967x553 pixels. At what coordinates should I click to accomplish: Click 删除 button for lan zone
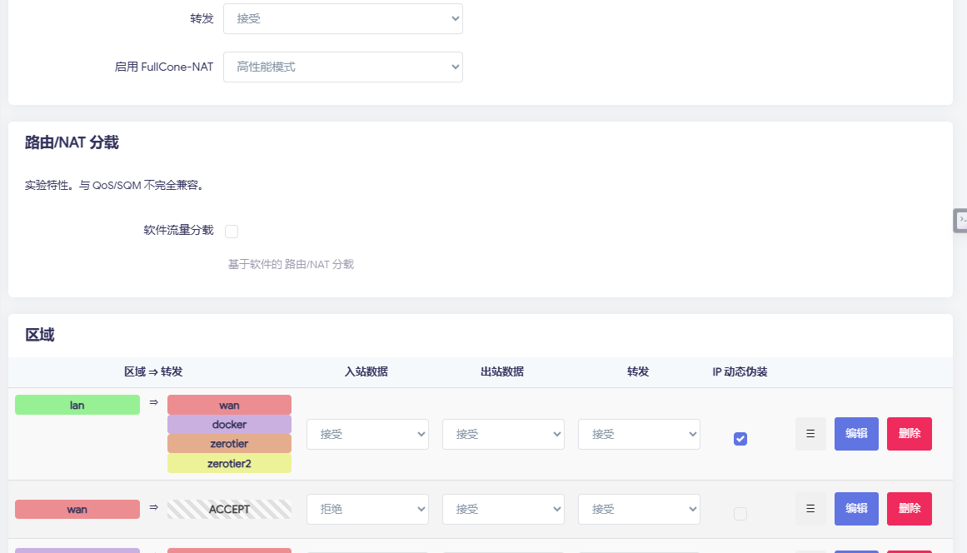pyautogui.click(x=909, y=434)
